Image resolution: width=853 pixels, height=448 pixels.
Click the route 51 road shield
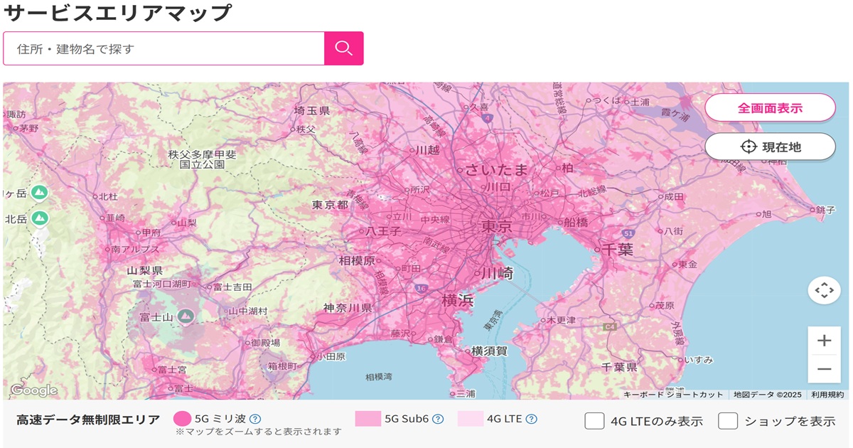click(628, 233)
